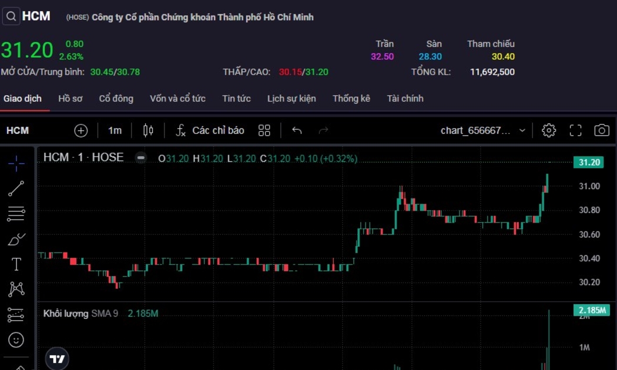Expand the chart_656667 layout dropdown
Screen dimensions: 617x370
[522, 130]
